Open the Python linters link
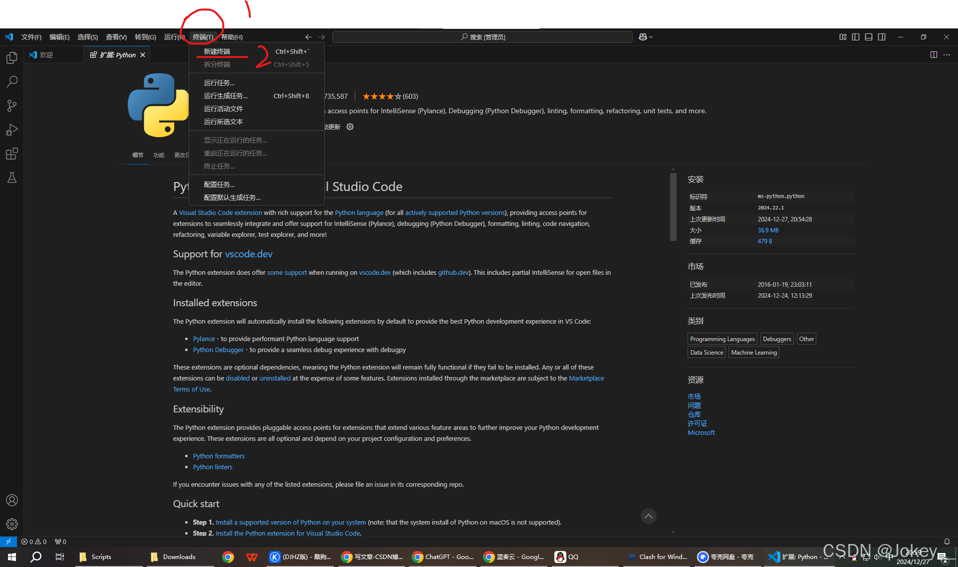Viewport: 958px width, 567px height. (213, 467)
